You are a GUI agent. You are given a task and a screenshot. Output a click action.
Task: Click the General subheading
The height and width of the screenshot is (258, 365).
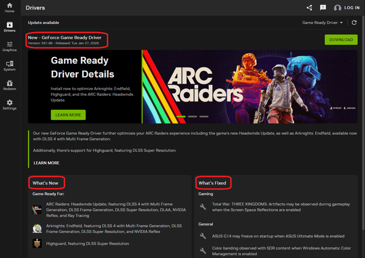click(x=205, y=224)
